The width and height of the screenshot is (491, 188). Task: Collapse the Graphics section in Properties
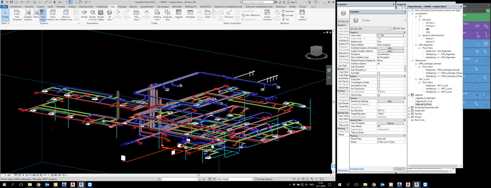(405, 32)
